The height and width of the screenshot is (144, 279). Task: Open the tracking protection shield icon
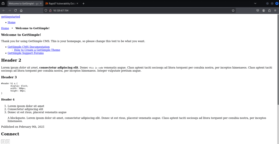pos(46,11)
